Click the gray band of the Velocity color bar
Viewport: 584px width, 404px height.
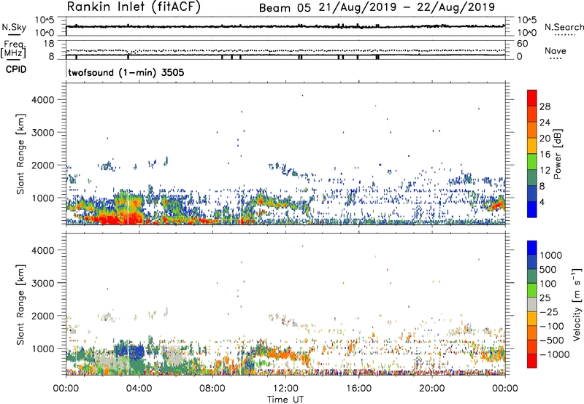coord(532,304)
